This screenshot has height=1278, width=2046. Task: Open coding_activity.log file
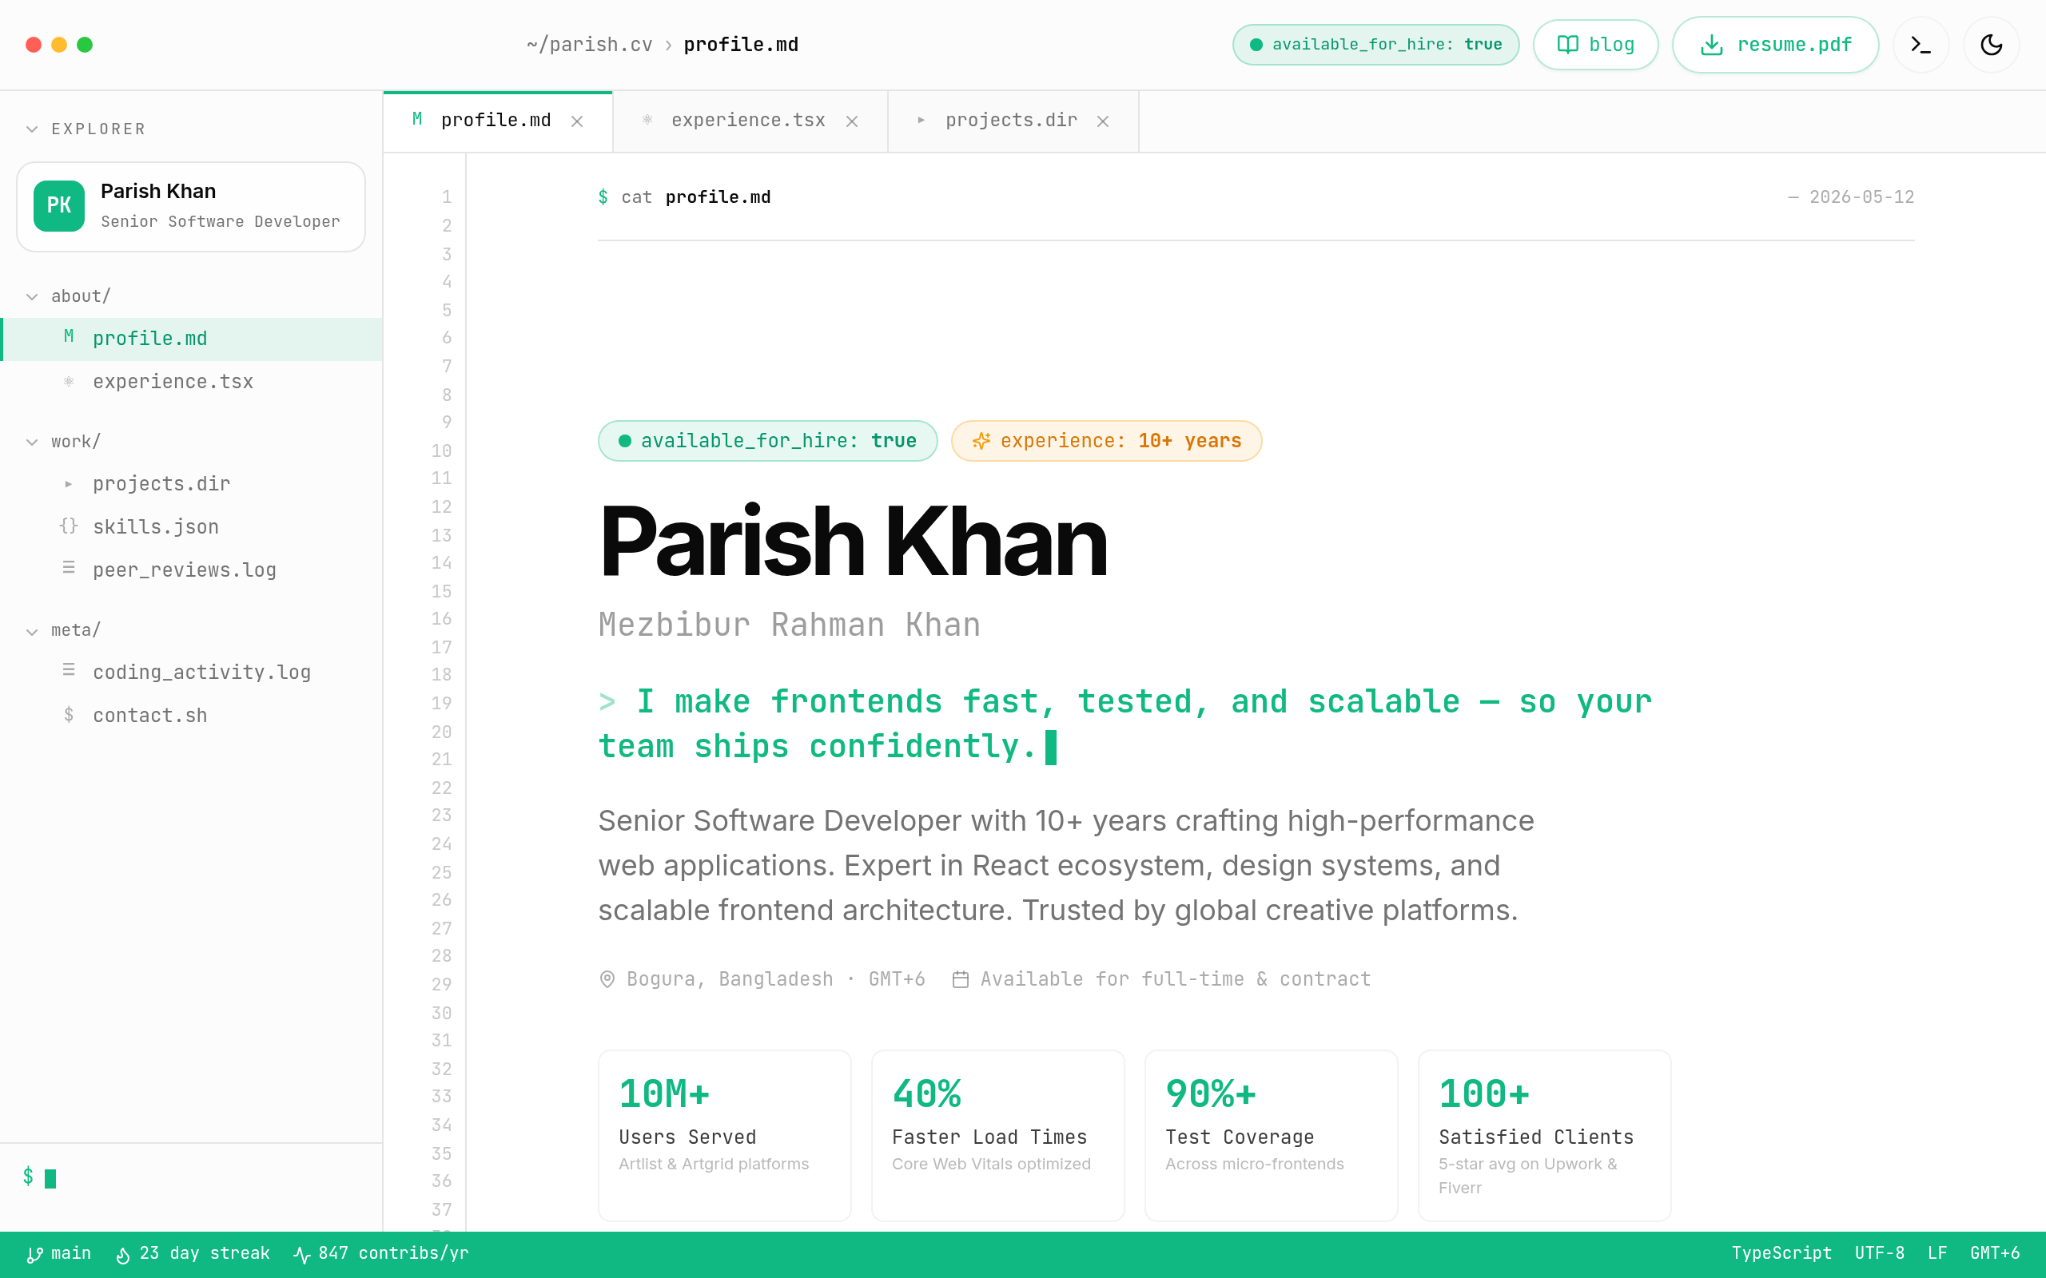point(192,673)
